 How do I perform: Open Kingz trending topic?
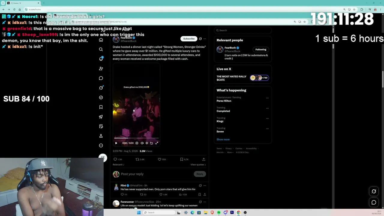(220, 121)
